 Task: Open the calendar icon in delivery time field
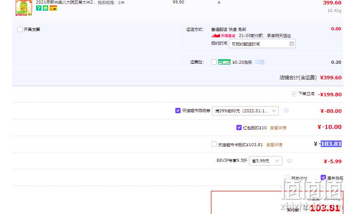click(x=292, y=44)
